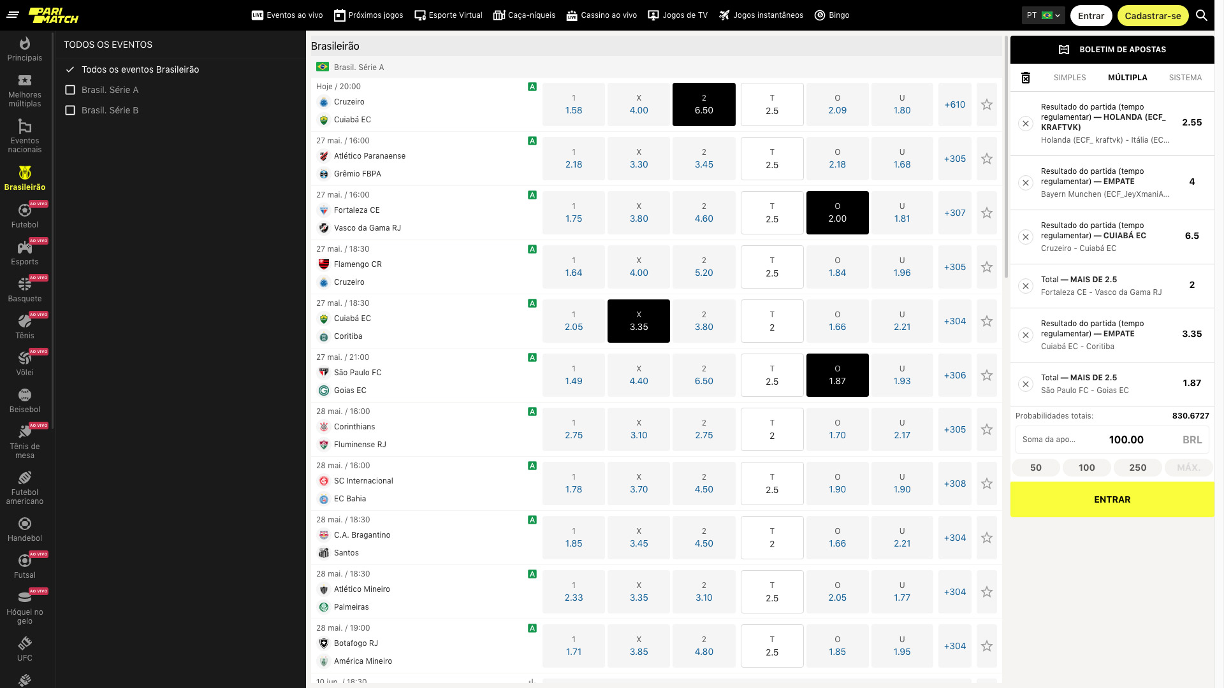This screenshot has height=688, width=1224.
Task: Click Cadastrar-se registration button
Action: 1153,15
